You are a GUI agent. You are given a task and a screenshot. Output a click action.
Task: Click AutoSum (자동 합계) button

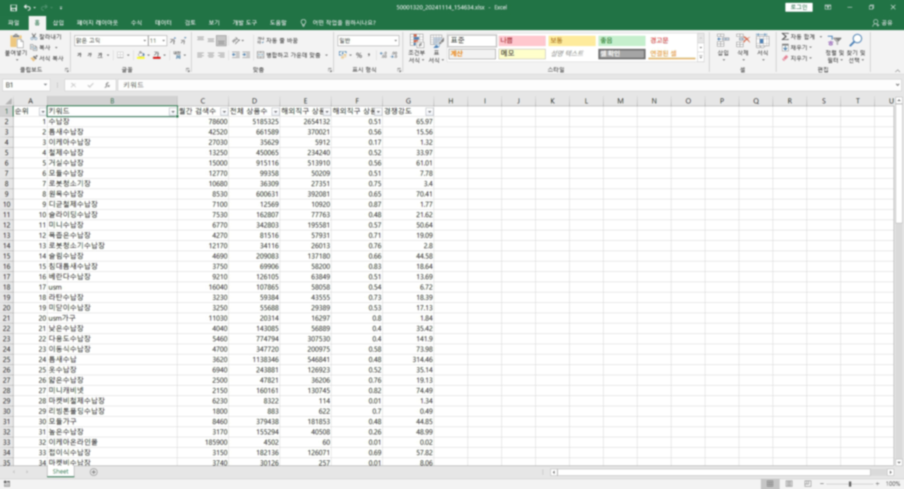click(x=798, y=37)
